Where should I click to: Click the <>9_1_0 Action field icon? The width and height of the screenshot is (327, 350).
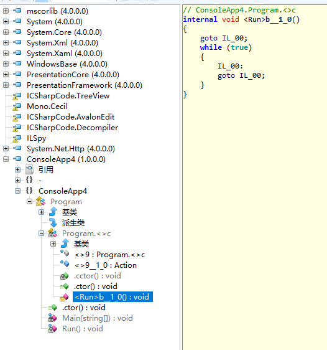(65, 265)
